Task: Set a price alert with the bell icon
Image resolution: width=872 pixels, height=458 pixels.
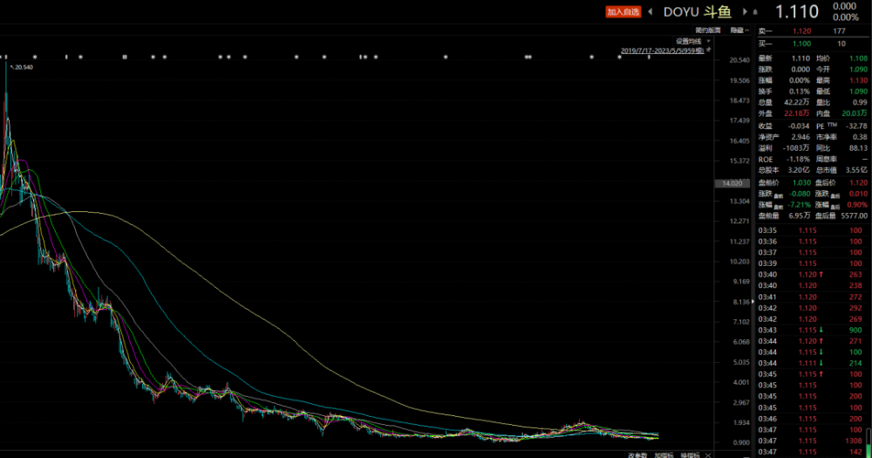Action: pyautogui.click(x=755, y=11)
